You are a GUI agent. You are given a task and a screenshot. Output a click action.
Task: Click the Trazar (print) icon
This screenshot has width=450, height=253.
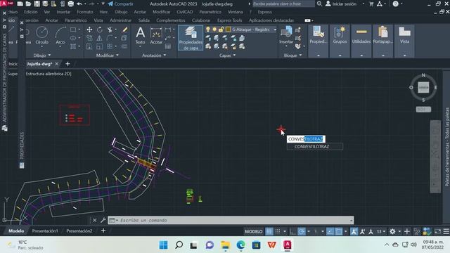click(70, 4)
